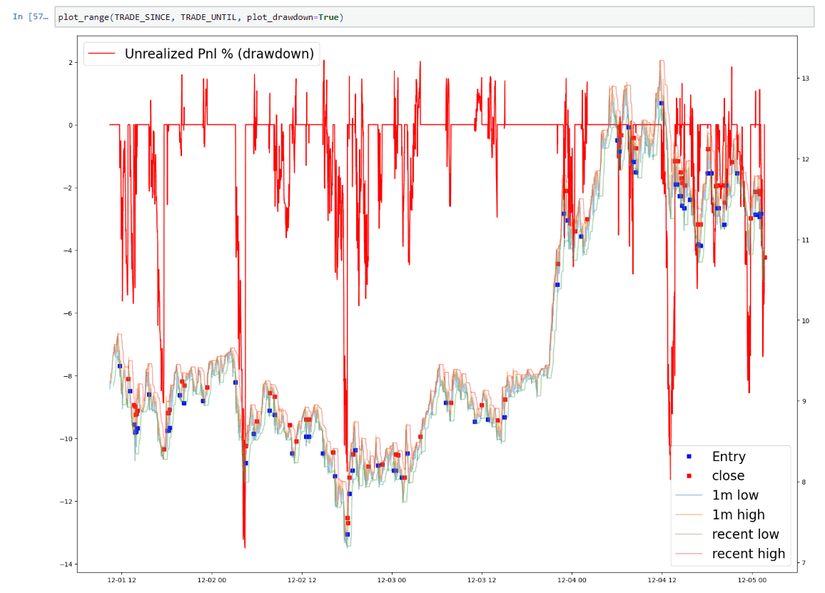
Task: Click the Unrealized Pnl % (drawdown) legend label
Action: (219, 54)
